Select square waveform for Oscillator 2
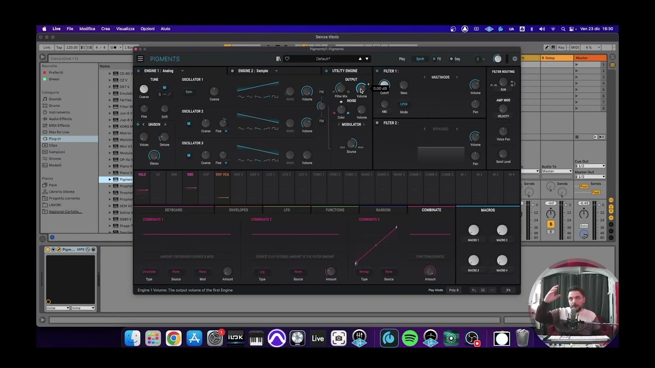 275,128
